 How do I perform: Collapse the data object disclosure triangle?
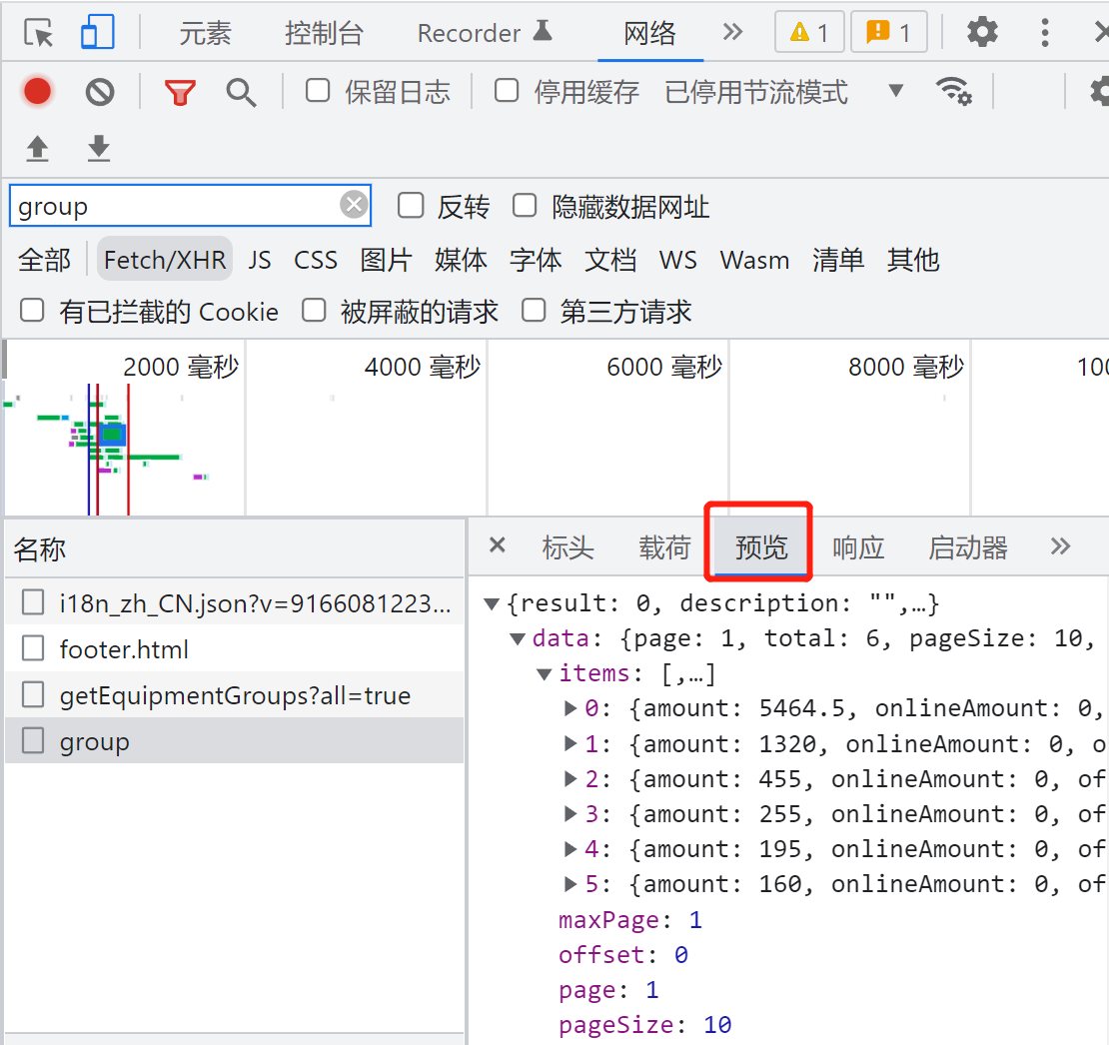click(x=517, y=637)
